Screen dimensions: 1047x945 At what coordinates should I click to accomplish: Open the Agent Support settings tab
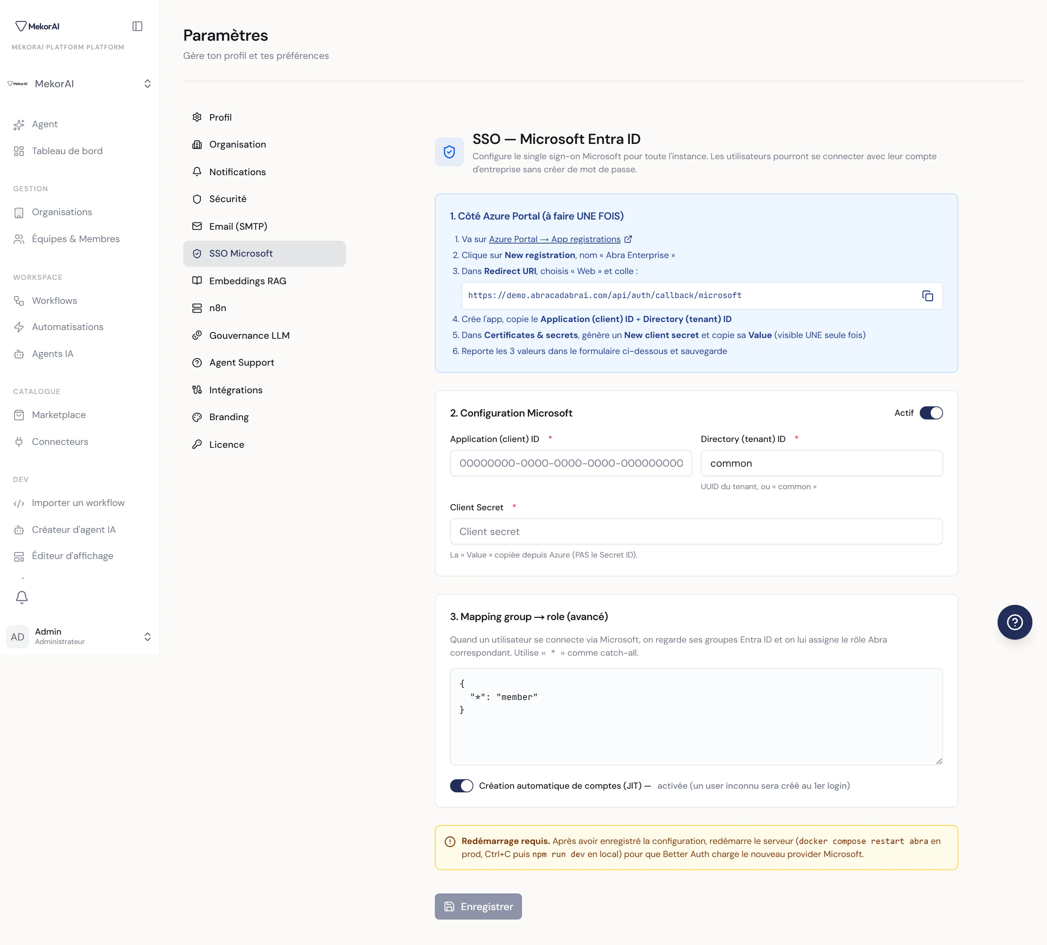(x=264, y=362)
